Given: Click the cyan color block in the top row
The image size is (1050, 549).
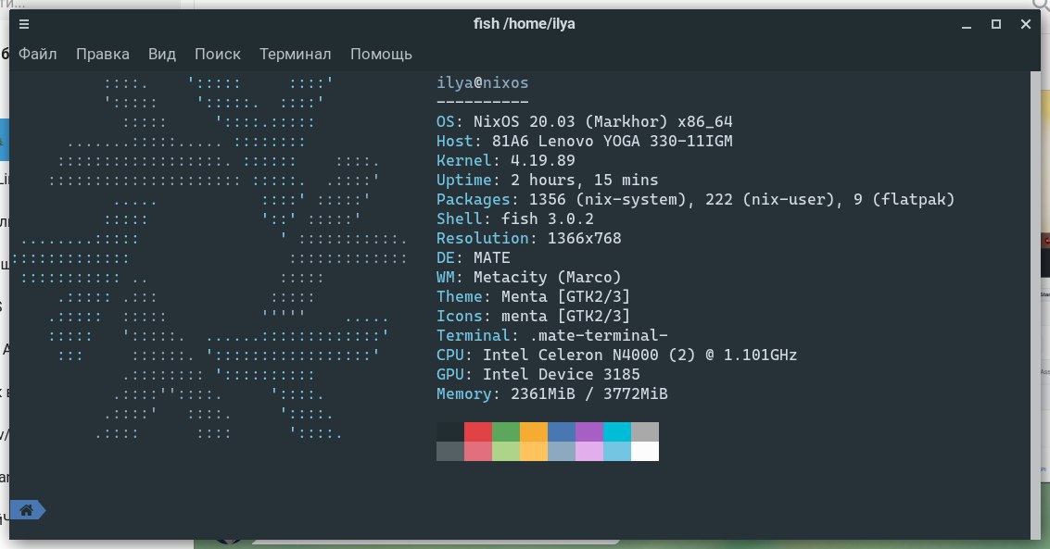Looking at the screenshot, I should [616, 432].
